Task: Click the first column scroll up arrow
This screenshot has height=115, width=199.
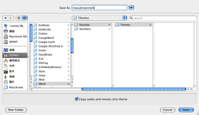Action: pyautogui.click(x=31, y=79)
